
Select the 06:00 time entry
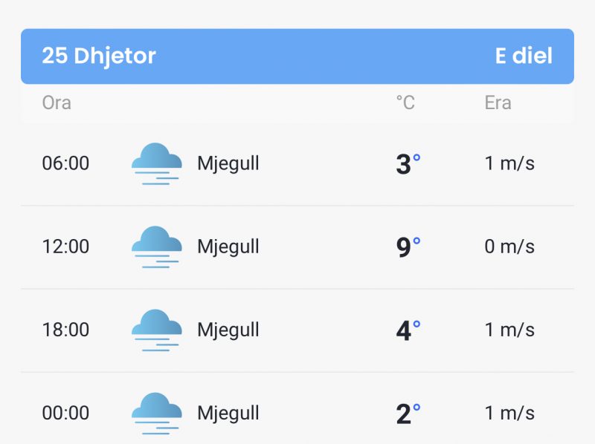(x=65, y=163)
